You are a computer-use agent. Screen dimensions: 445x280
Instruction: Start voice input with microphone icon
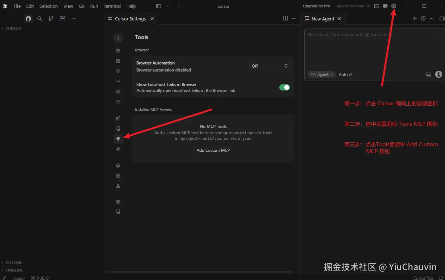(x=438, y=74)
